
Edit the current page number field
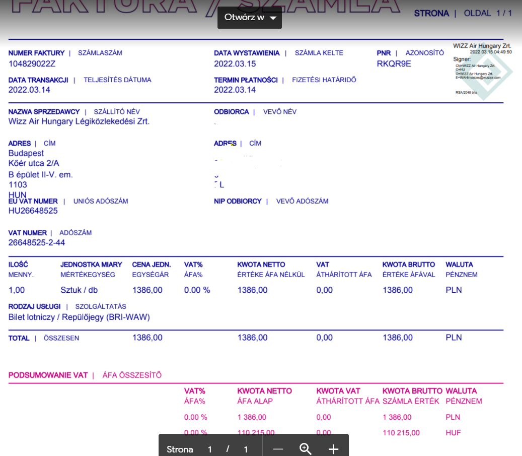point(210,449)
